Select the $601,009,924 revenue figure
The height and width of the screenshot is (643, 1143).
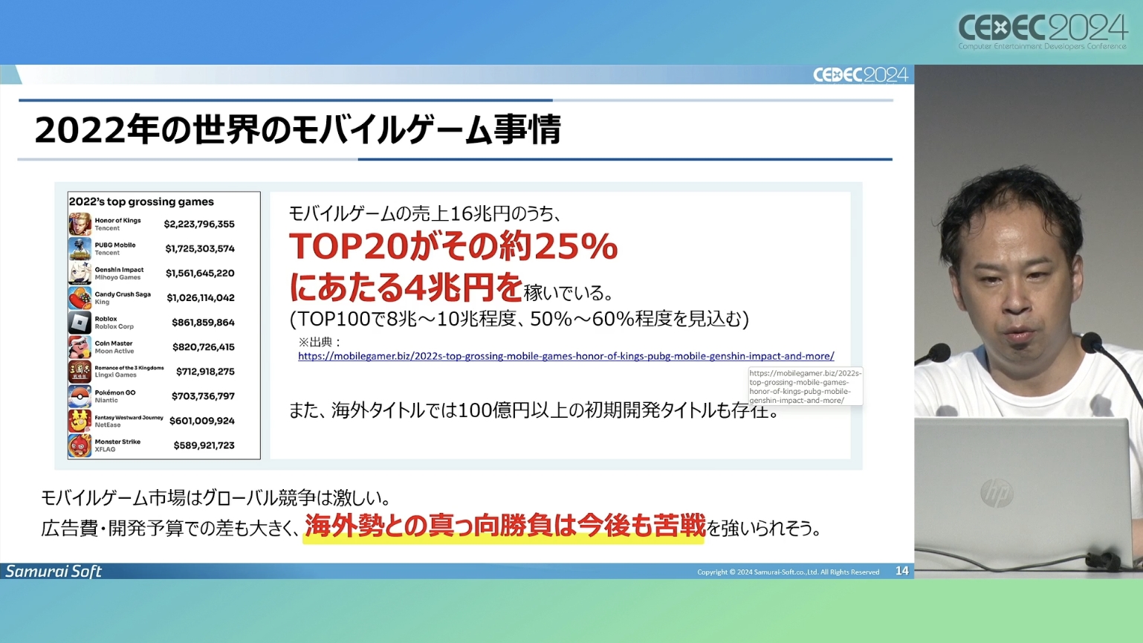coord(202,420)
